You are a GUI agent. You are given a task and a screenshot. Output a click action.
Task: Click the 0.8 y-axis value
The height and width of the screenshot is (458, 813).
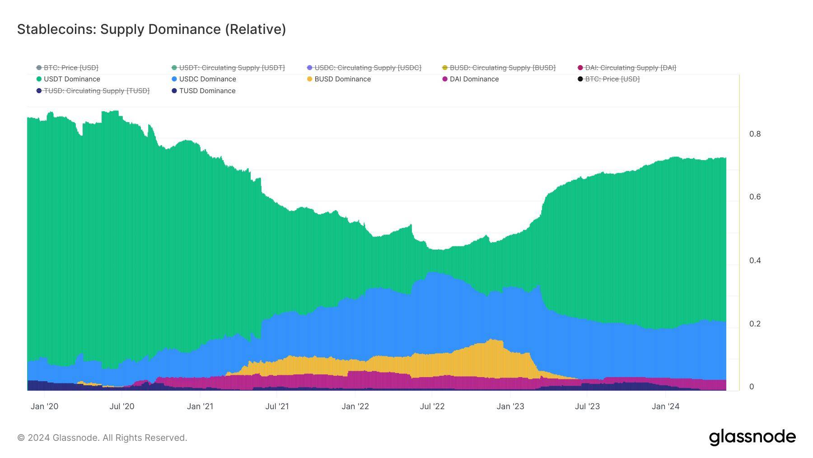(755, 134)
